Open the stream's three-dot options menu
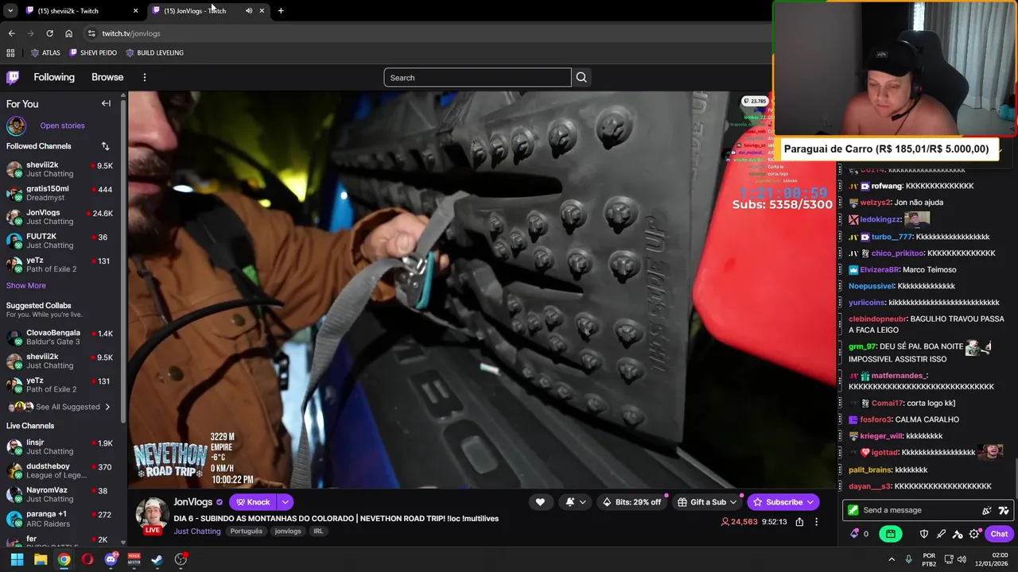Image resolution: width=1018 pixels, height=572 pixels. (x=816, y=522)
